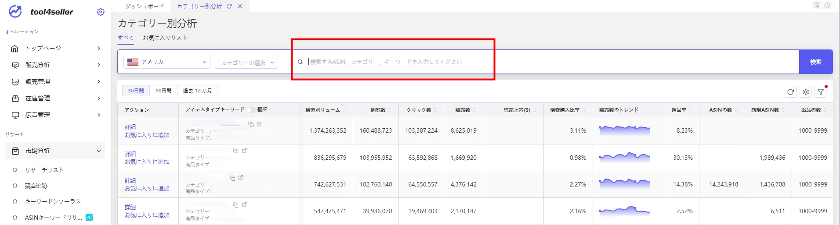
Task: Open 詳細 for the 547,475,471 row
Action: (x=130, y=207)
